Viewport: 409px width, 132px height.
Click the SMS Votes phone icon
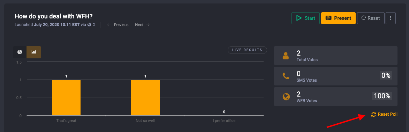pyautogui.click(x=286, y=76)
